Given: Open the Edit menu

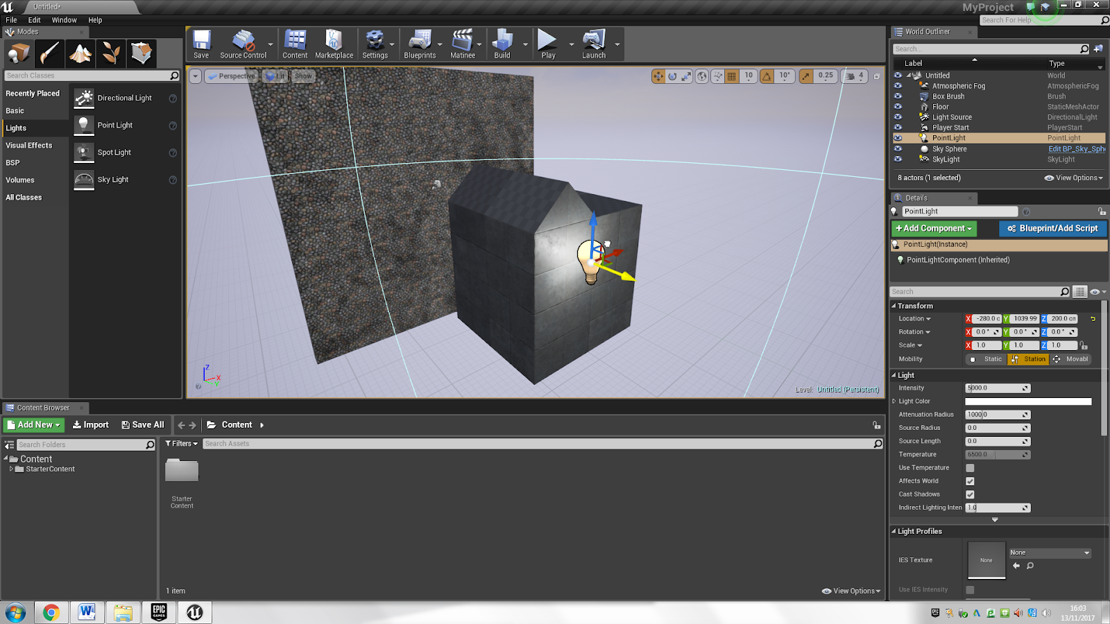Looking at the screenshot, I should click(x=34, y=20).
